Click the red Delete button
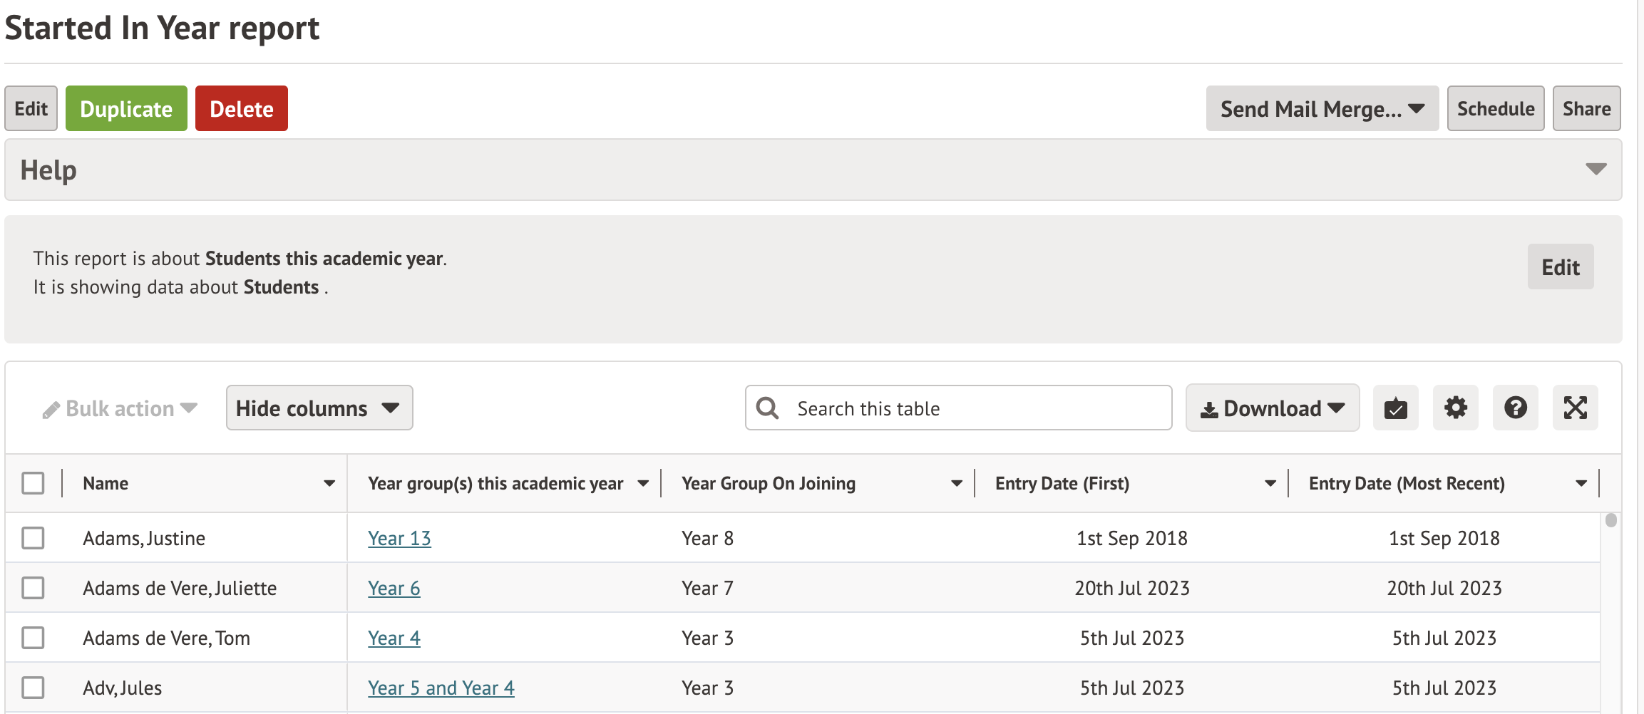This screenshot has width=1644, height=714. point(241,109)
